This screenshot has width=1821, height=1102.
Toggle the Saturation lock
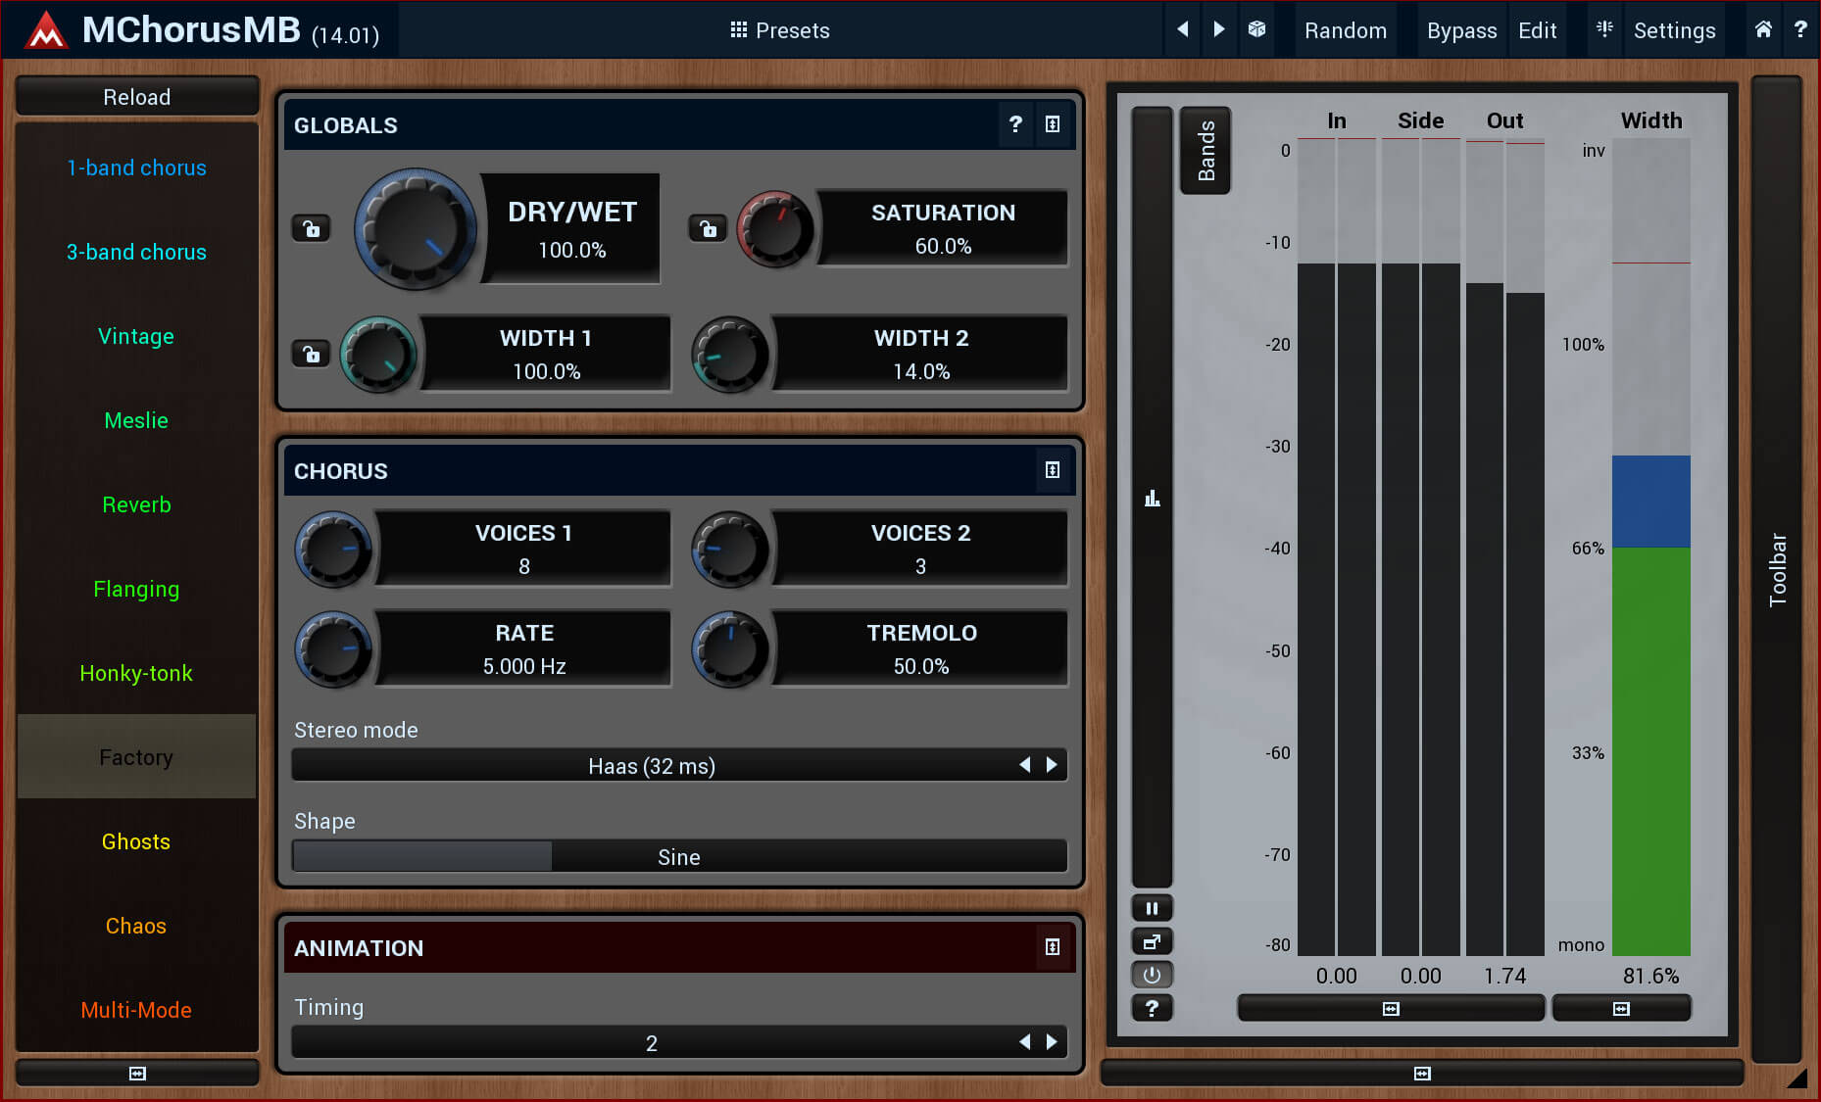click(708, 228)
